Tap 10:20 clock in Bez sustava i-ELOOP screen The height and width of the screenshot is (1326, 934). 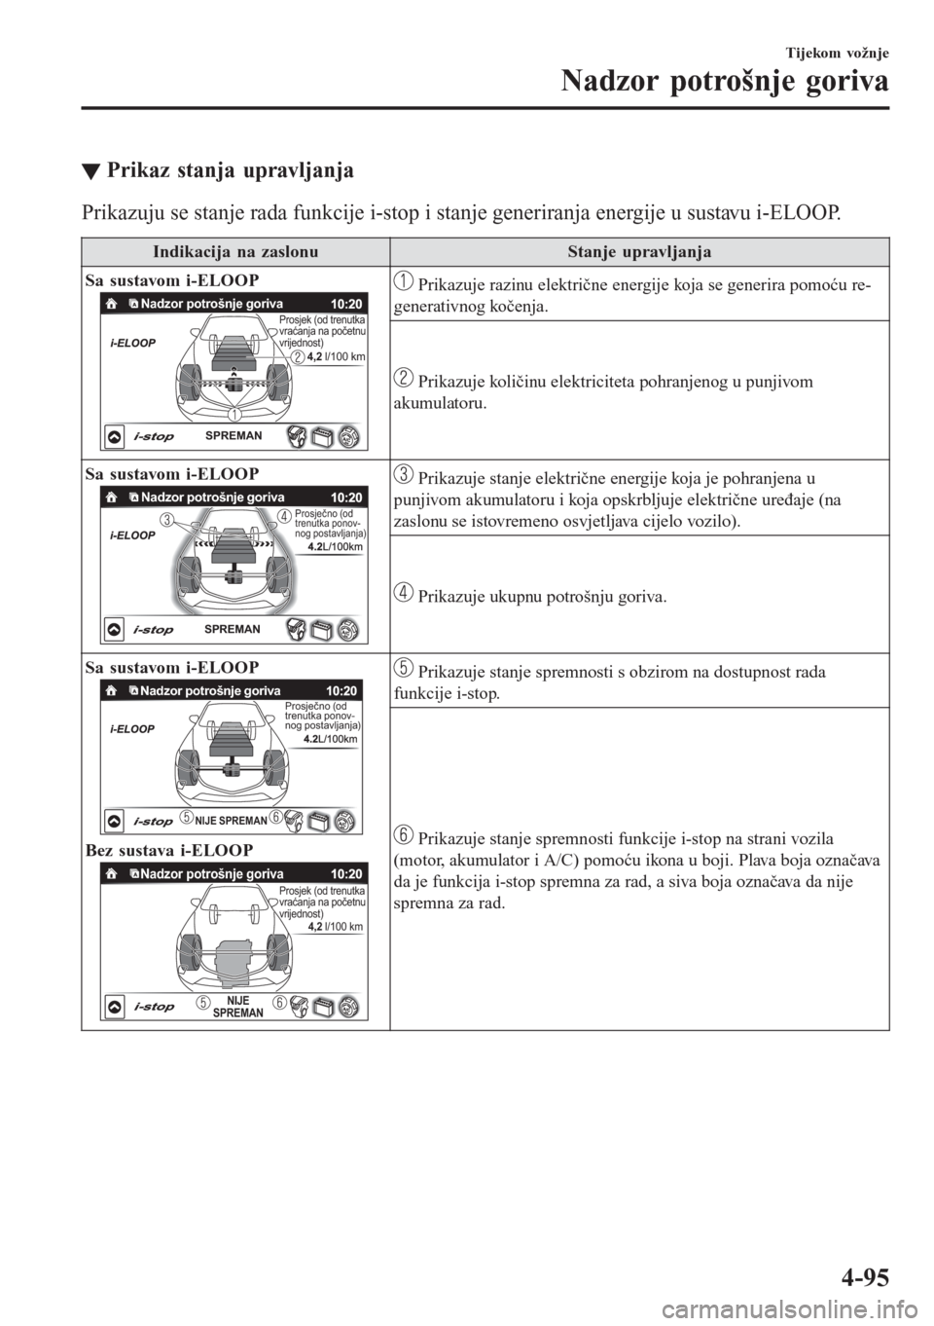coord(346,874)
